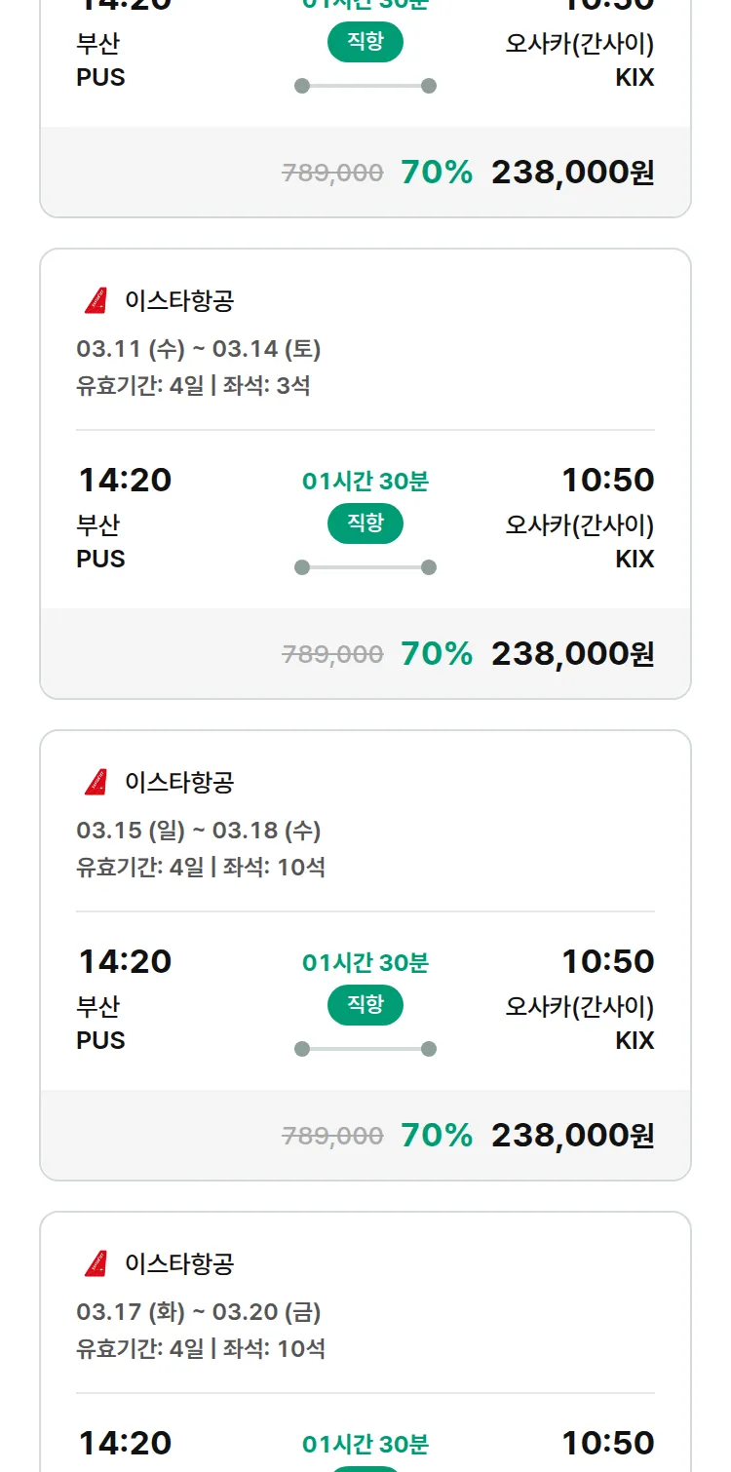This screenshot has height=1472, width=731.
Task: Click Eastar Jet logo on 03.15 flight card
Action: tap(96, 783)
